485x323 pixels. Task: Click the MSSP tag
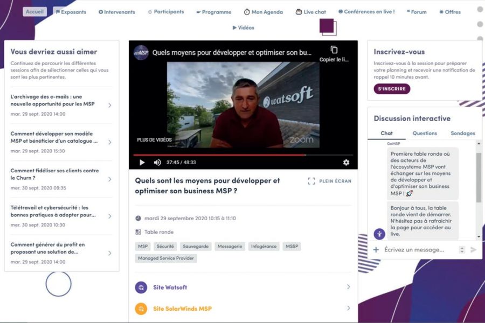[x=292, y=247]
